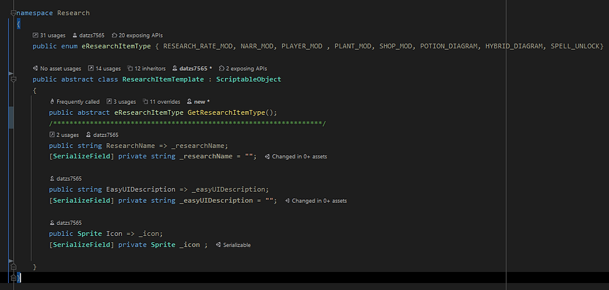Click the RESEARCH_RATE_MOD enum member
609x290 pixels.
199,46
